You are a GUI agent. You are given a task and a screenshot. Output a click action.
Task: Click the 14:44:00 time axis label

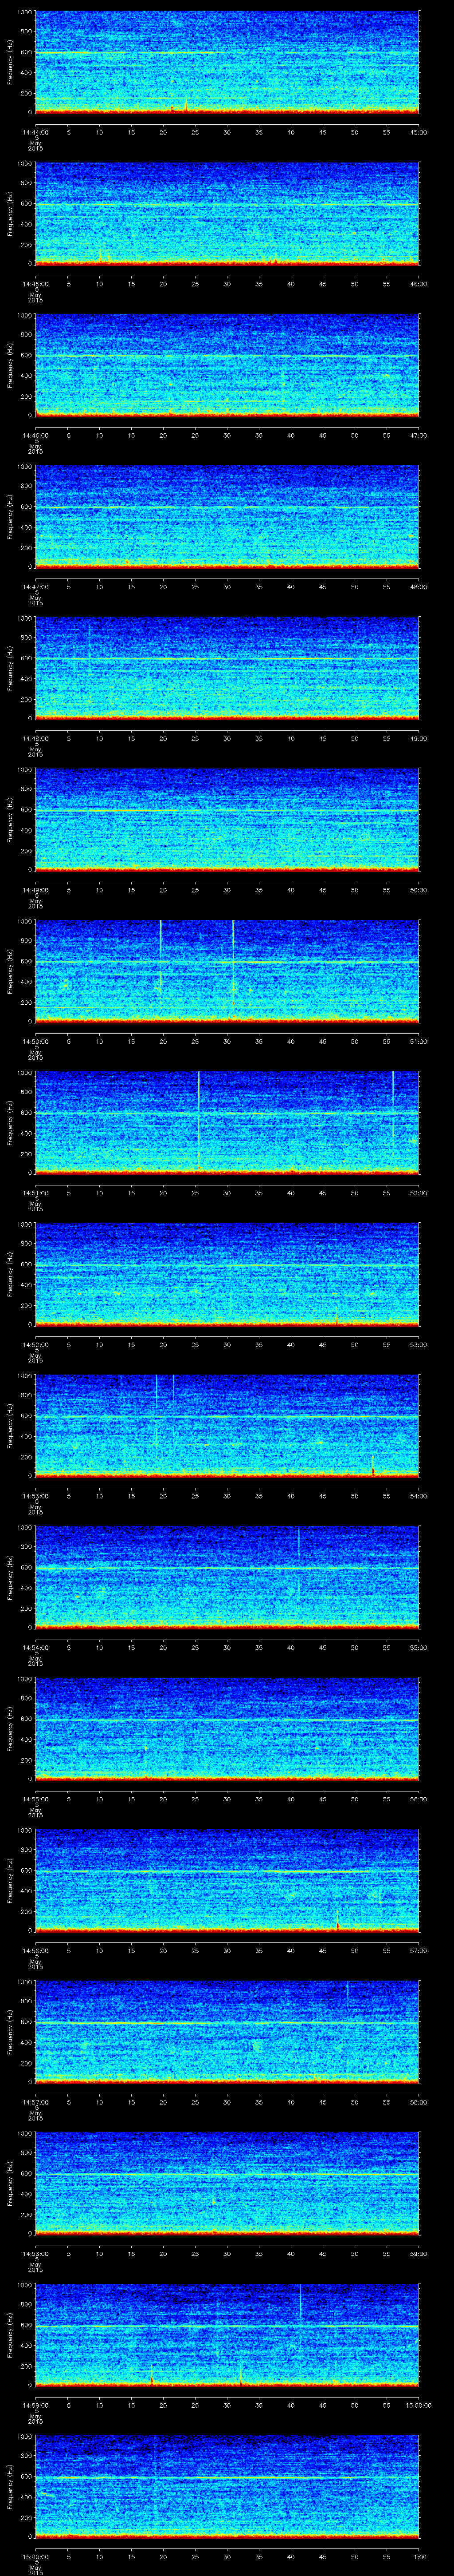pyautogui.click(x=35, y=132)
